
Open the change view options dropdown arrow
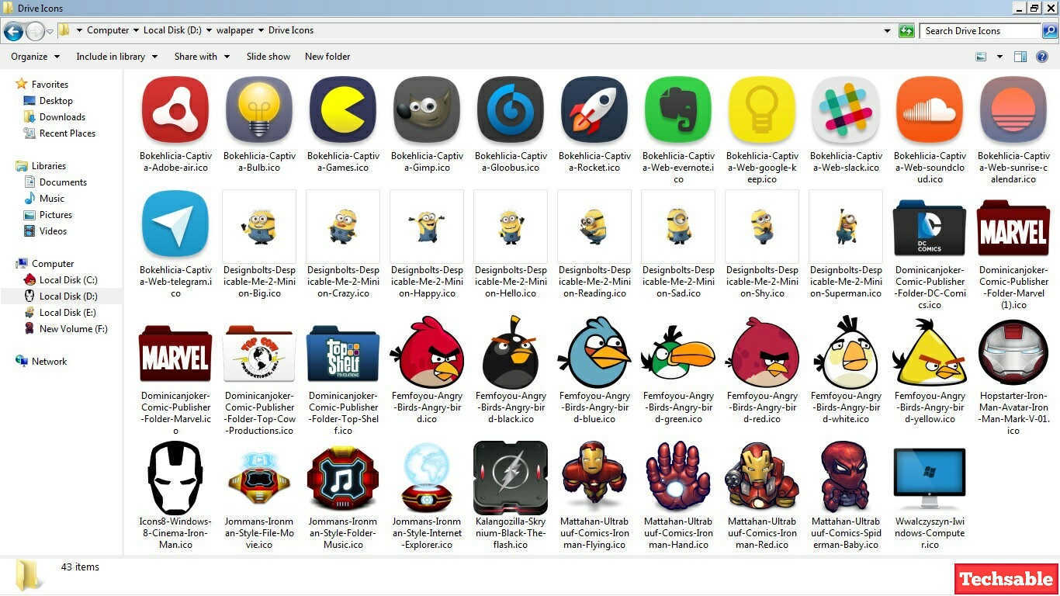999,57
